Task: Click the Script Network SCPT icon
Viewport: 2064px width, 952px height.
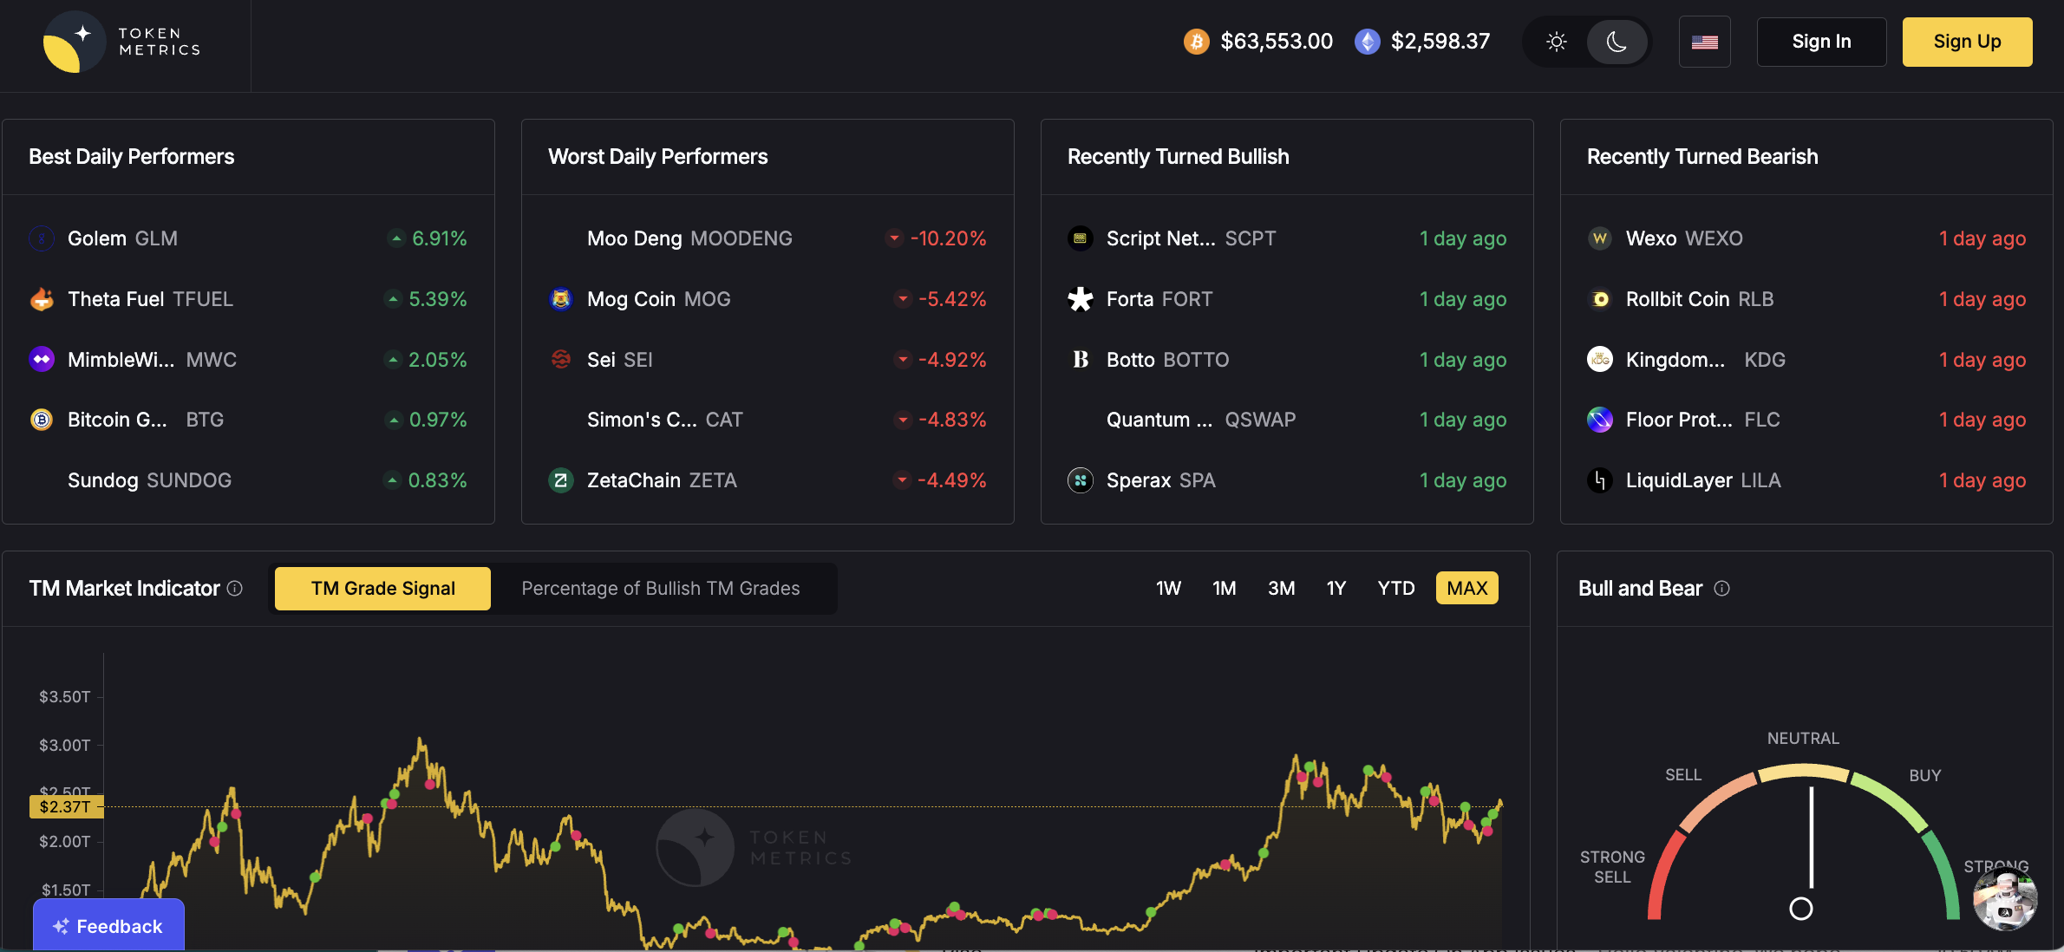Action: [1081, 238]
